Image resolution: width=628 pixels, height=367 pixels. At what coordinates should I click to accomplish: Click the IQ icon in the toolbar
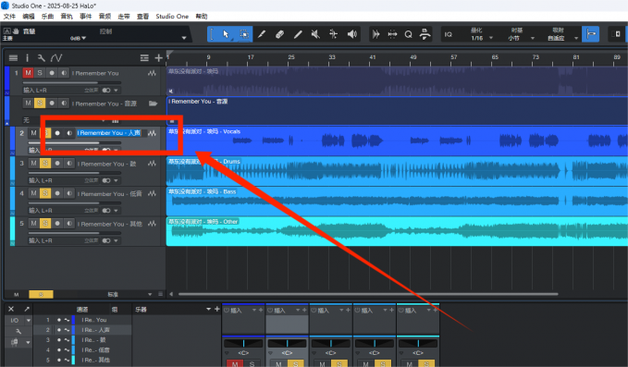tap(449, 34)
